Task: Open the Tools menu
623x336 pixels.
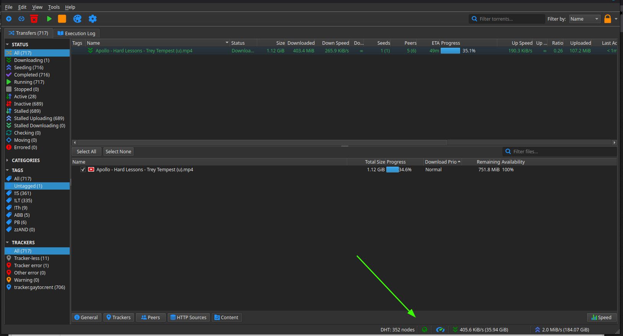Action: pos(54,7)
